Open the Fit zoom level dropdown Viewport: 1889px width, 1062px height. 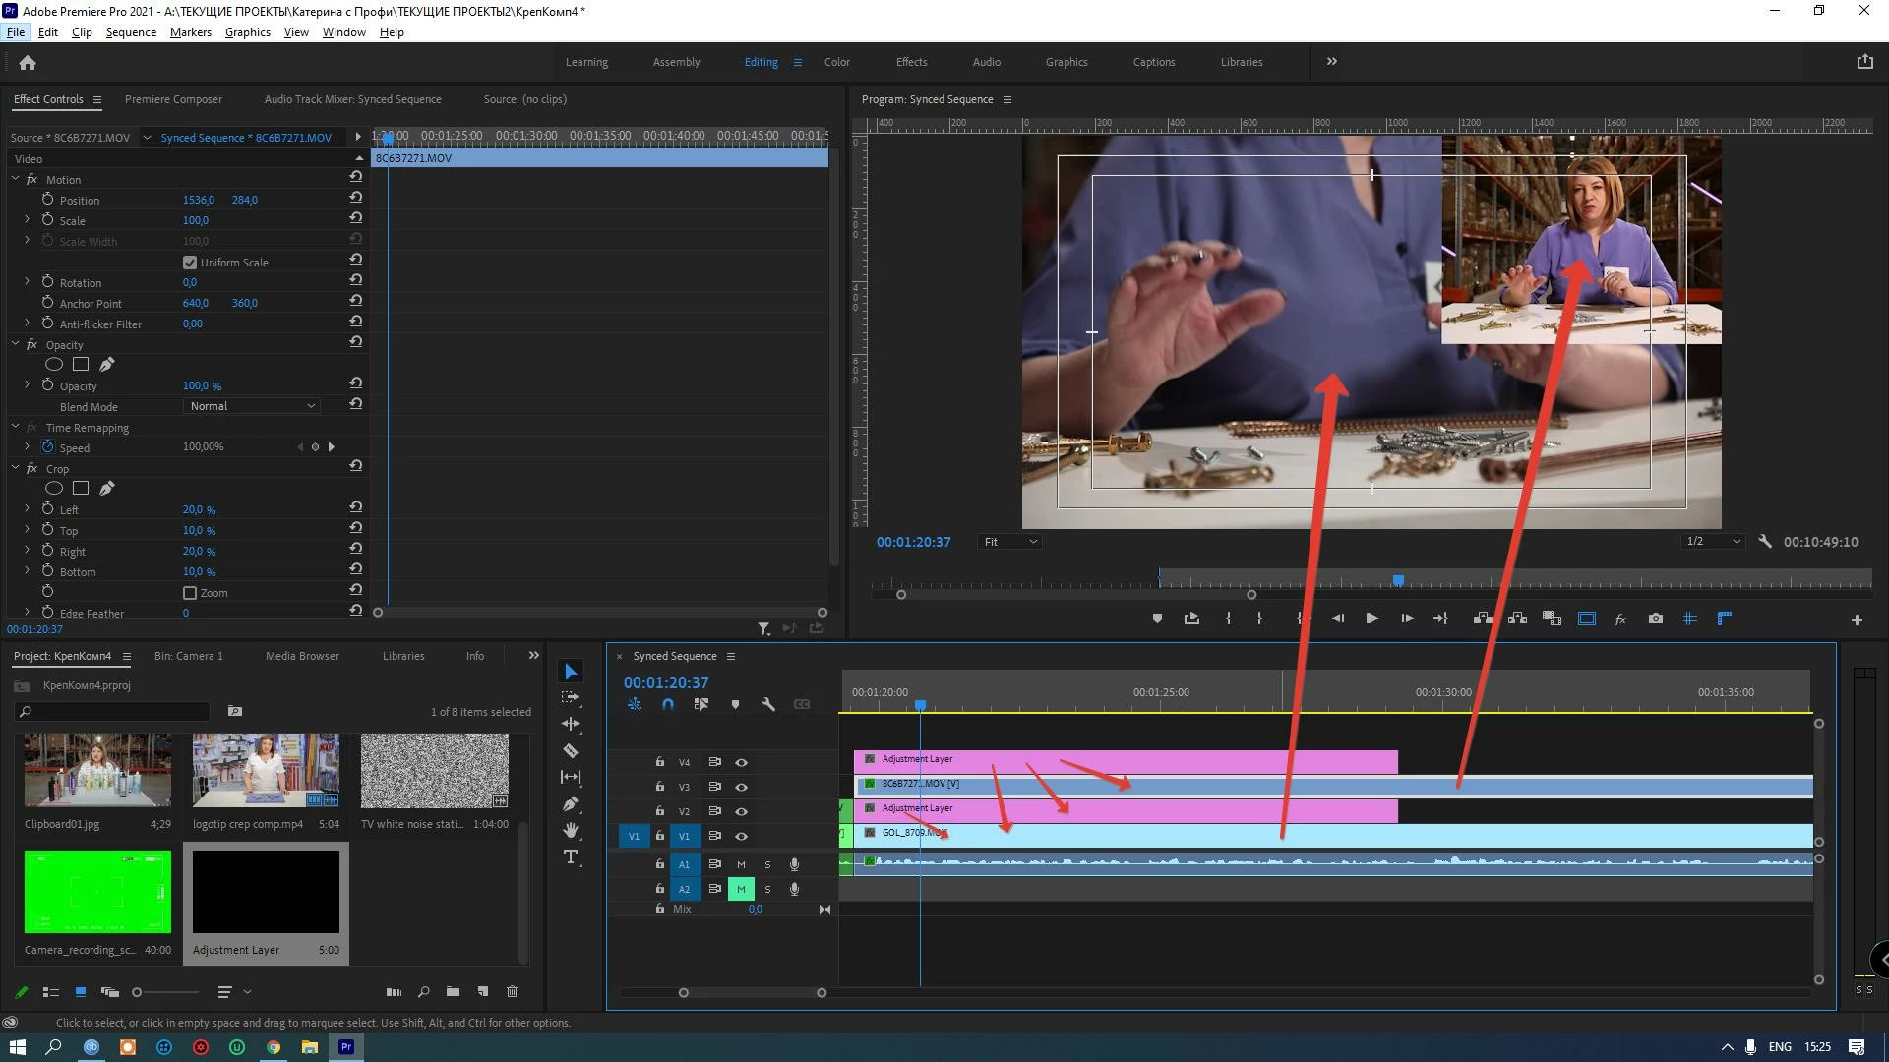(x=1010, y=542)
